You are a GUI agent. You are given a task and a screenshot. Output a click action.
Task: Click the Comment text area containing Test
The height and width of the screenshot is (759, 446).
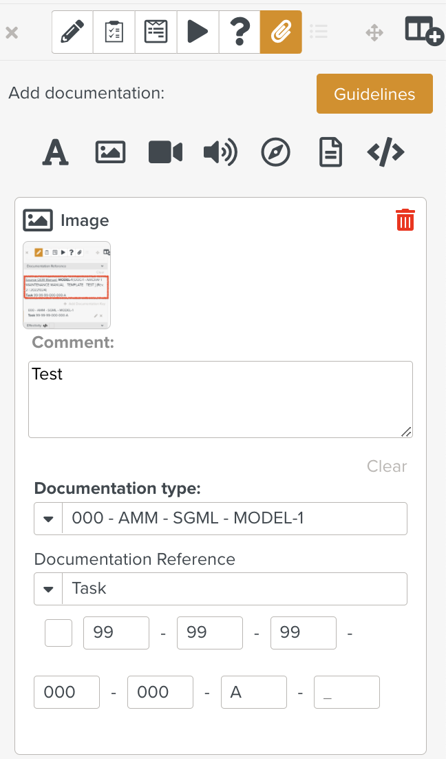click(x=220, y=399)
